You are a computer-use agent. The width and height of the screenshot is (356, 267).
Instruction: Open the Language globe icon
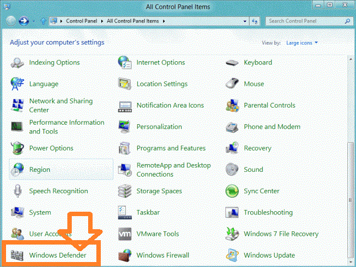pyautogui.click(x=18, y=84)
